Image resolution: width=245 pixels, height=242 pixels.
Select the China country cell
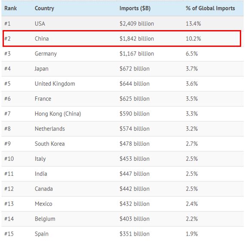click(x=42, y=39)
